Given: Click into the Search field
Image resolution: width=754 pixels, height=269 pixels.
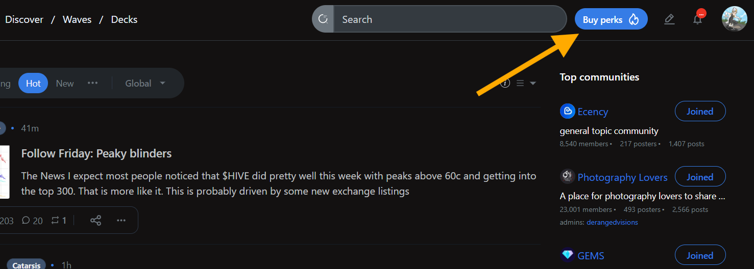Looking at the screenshot, I should click(x=449, y=19).
